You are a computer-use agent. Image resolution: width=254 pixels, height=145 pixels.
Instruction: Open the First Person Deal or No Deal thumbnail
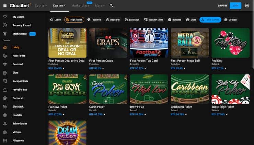click(x=67, y=43)
